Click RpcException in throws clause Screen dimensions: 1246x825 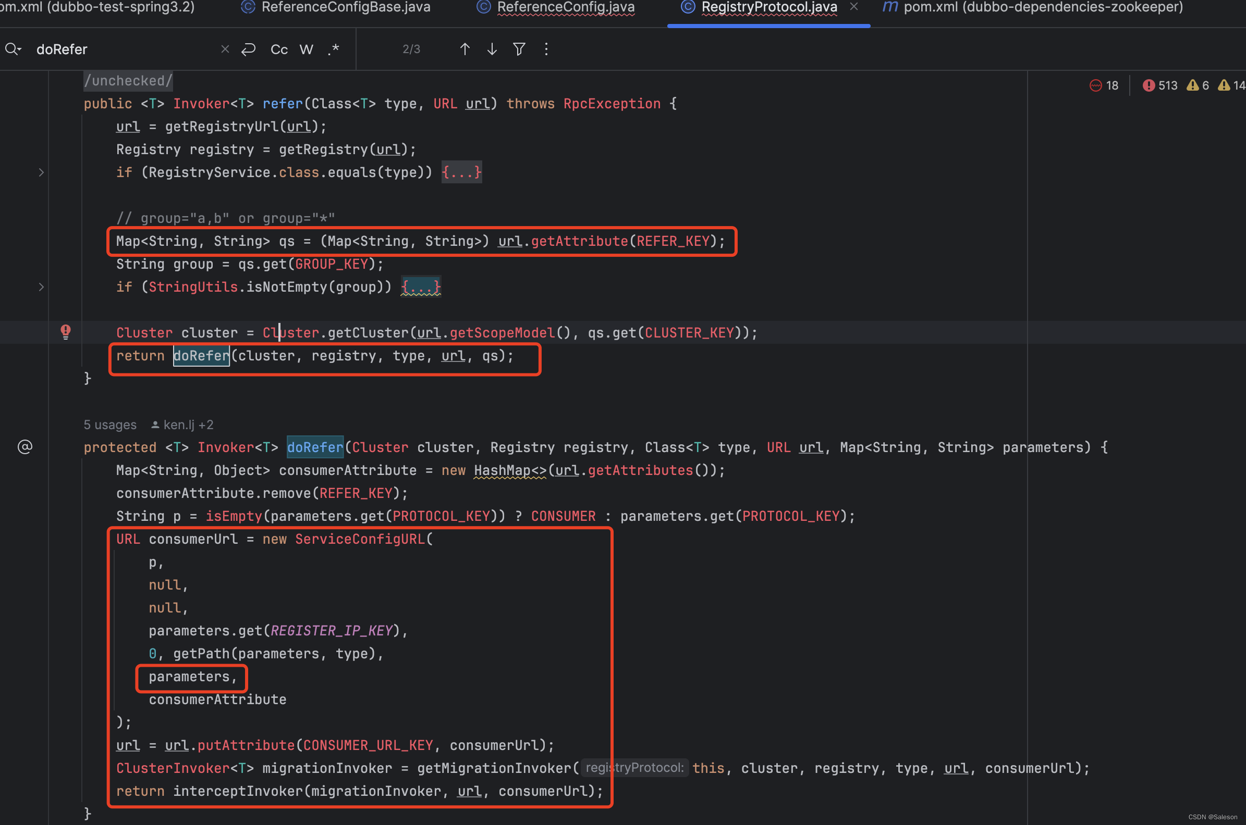[612, 104]
